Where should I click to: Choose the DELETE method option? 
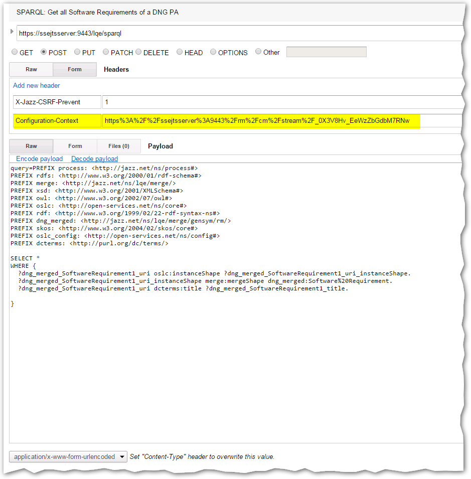point(138,52)
